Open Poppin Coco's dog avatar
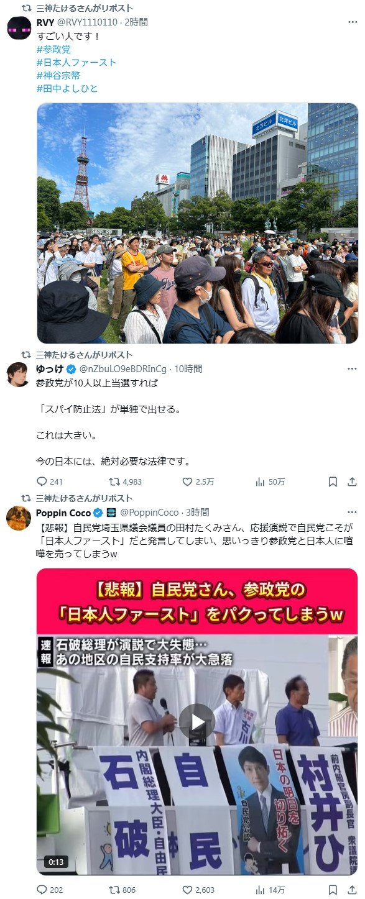This screenshot has height=899, width=365. pos(19,518)
